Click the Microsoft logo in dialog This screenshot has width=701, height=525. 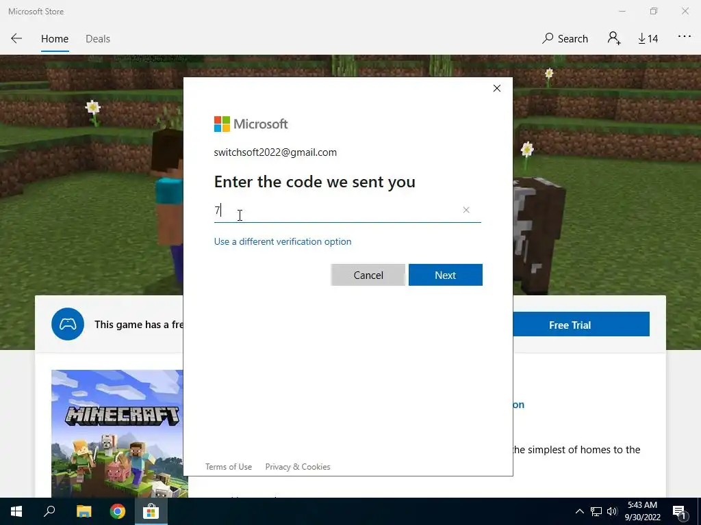pos(251,124)
